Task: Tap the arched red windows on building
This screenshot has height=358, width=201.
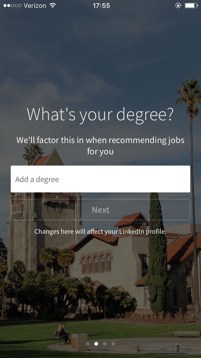Action: coord(96,262)
